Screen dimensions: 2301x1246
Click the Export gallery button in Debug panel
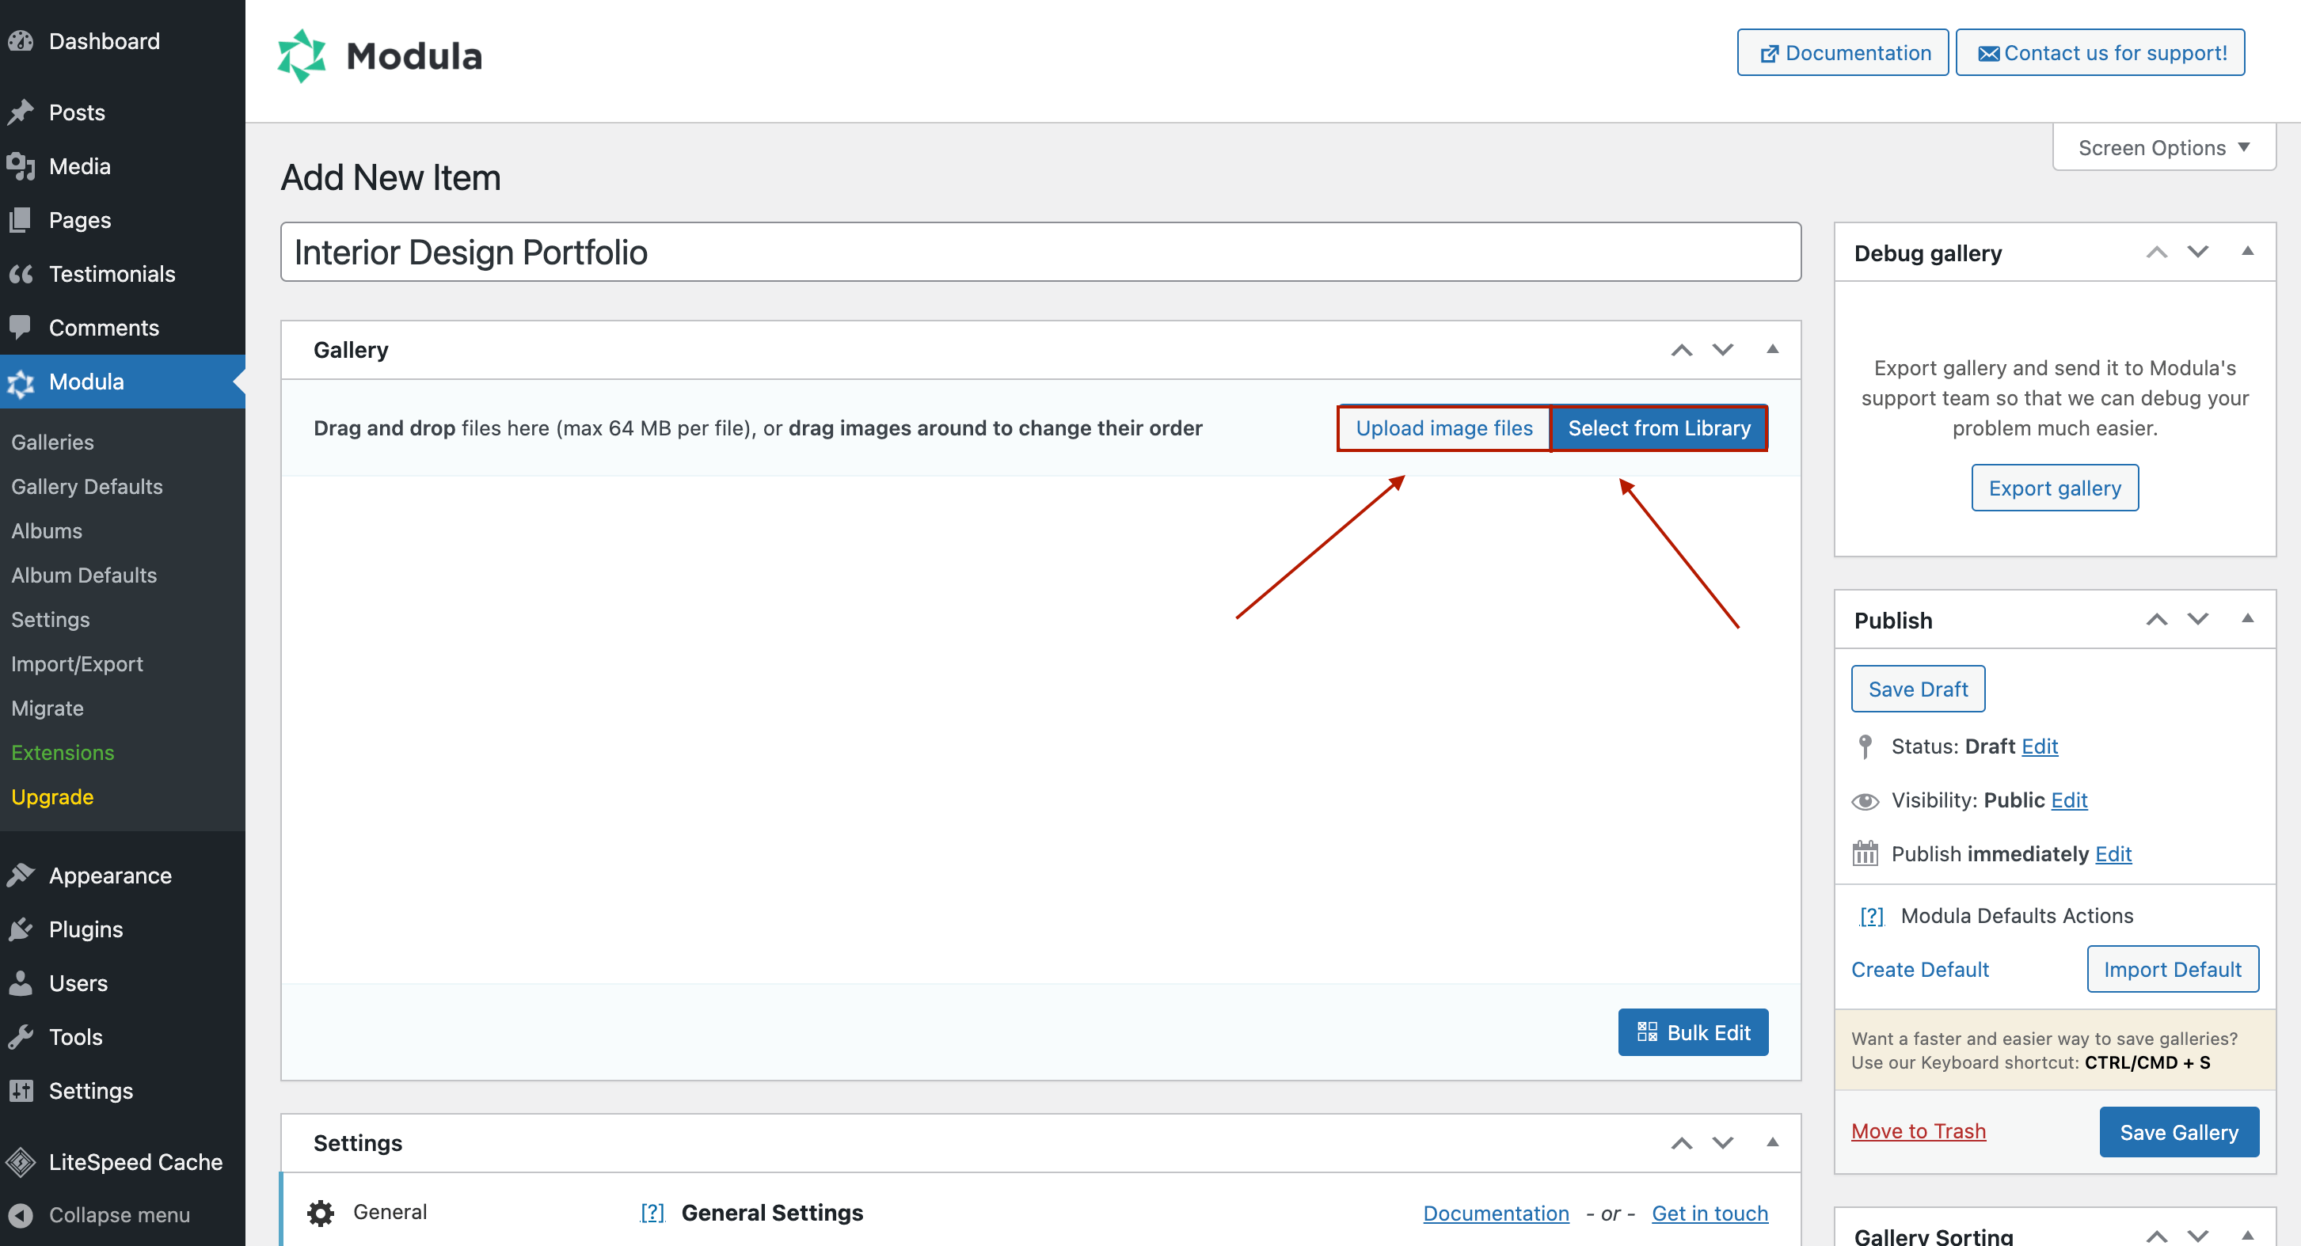coord(2054,488)
